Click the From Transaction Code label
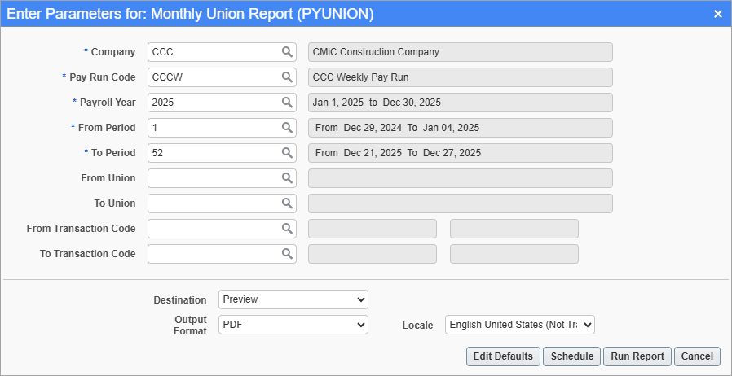732x376 pixels. (x=82, y=229)
